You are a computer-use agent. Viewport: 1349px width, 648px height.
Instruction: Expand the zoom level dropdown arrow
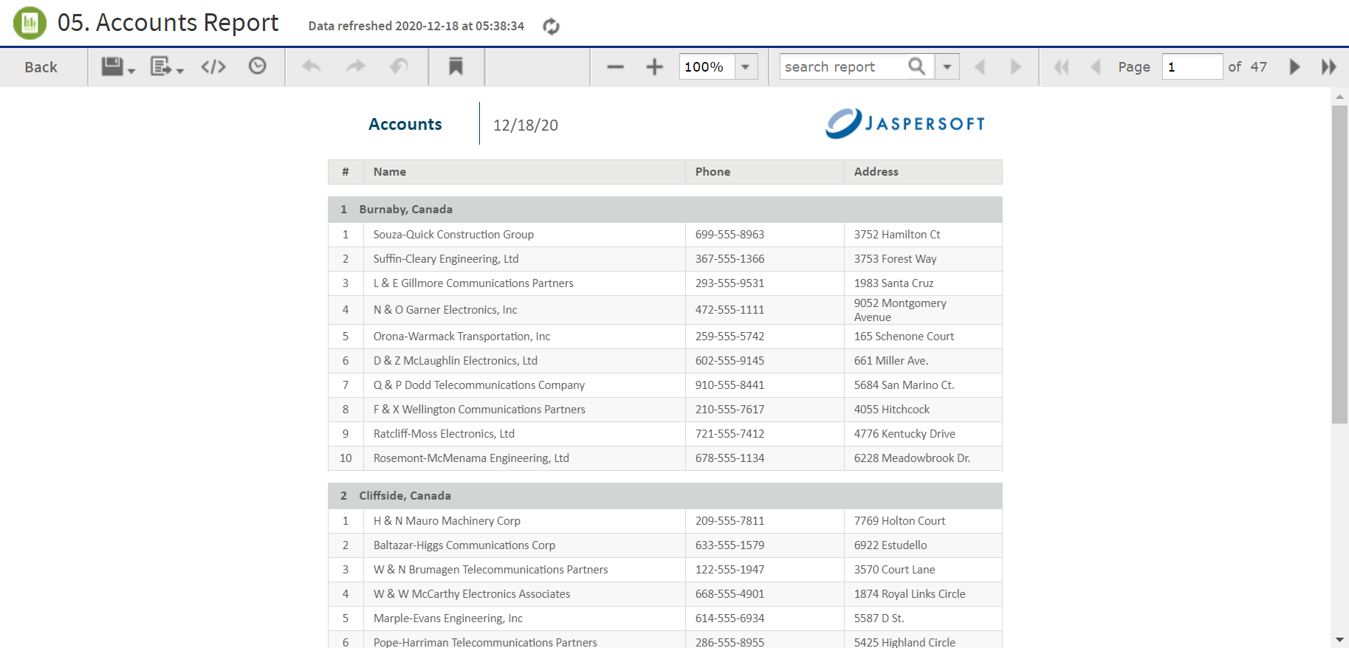[x=746, y=66]
